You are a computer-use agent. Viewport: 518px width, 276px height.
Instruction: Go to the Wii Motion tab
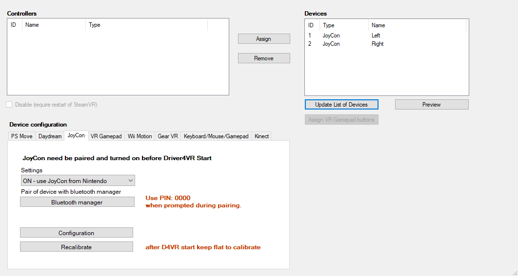coord(140,136)
